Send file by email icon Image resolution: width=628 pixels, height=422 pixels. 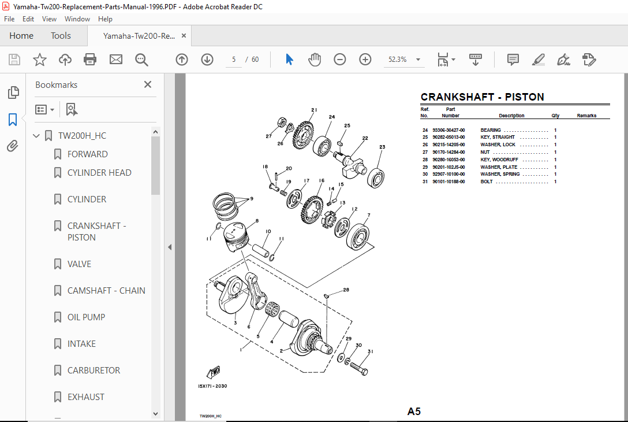click(116, 60)
